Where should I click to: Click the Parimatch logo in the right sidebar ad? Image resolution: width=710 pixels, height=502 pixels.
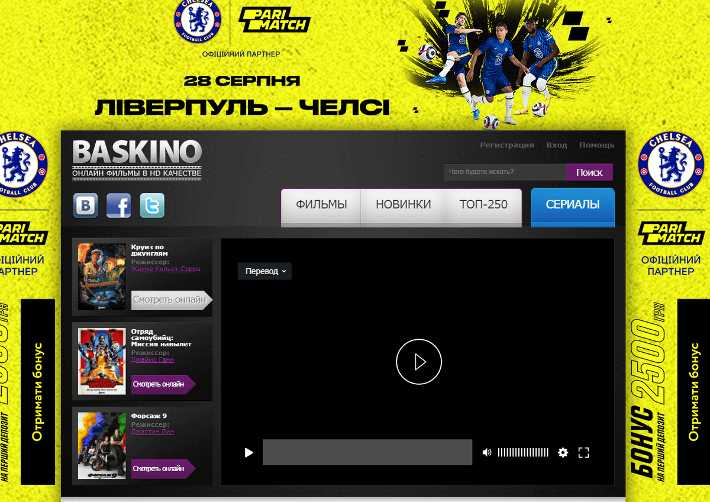coord(671,234)
